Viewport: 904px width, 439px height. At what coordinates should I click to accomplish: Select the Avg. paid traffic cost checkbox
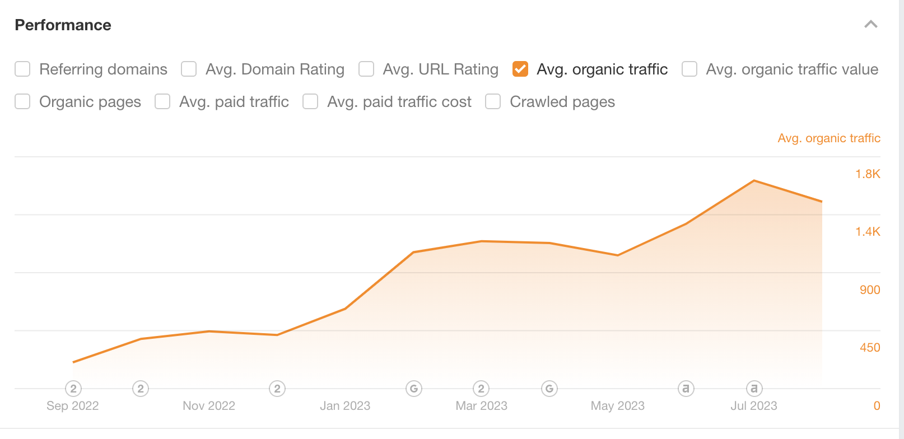[310, 101]
